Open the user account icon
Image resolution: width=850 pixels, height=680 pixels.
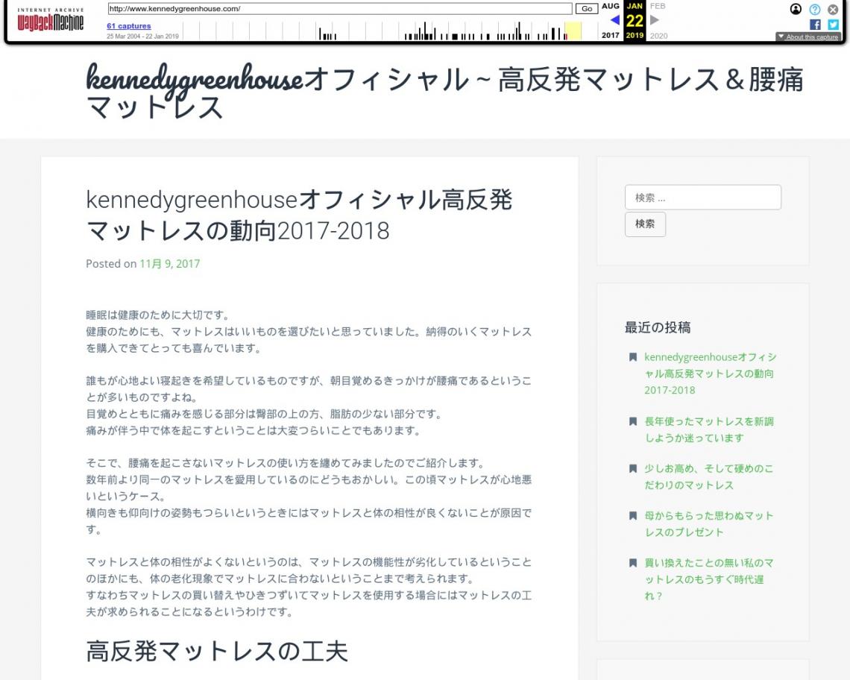pos(796,10)
